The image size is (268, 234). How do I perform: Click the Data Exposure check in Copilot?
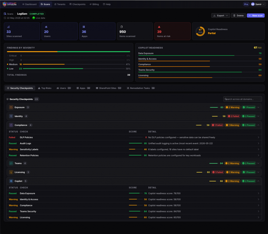click(x=134, y=193)
